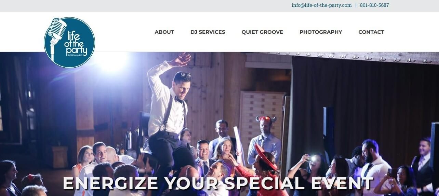Click the info@life-of-the-party.com email link

coord(321,5)
